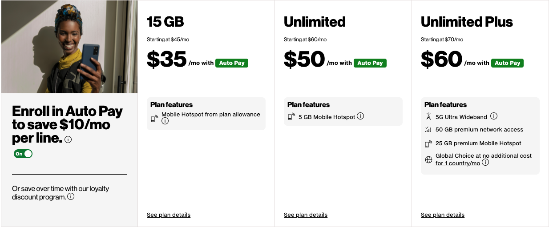Toggle the Auto Pay On switch
The height and width of the screenshot is (227, 549).
click(x=23, y=154)
